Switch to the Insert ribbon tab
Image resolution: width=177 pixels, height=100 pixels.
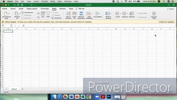click(13, 9)
